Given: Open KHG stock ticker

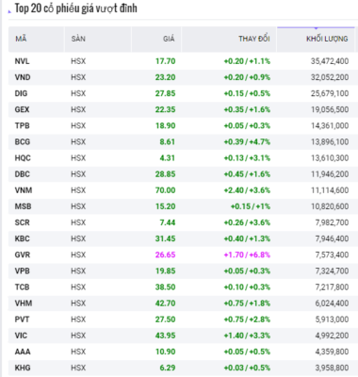Looking at the screenshot, I should coord(23,368).
